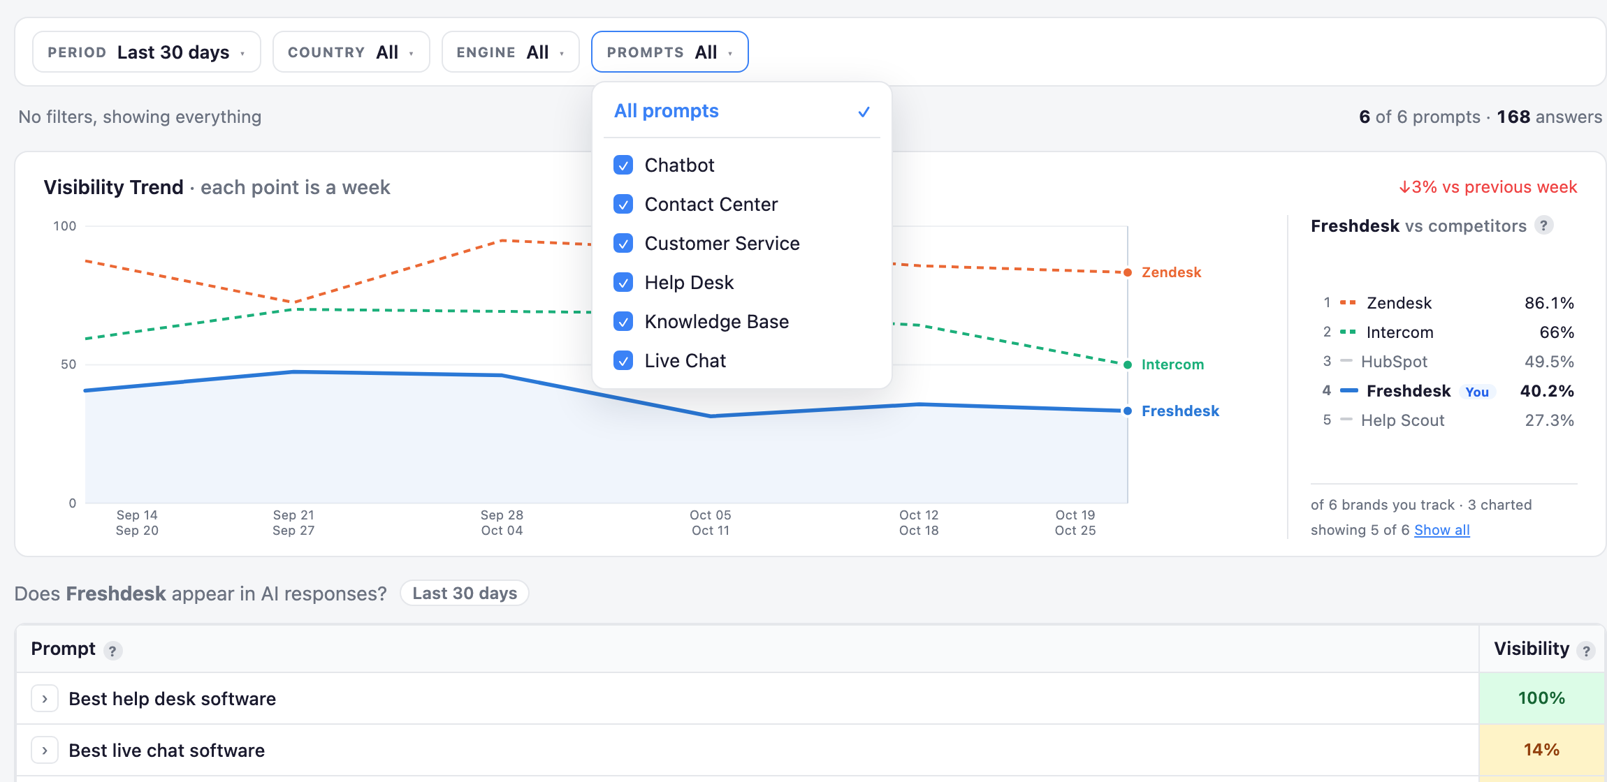The height and width of the screenshot is (782, 1607).
Task: Click the Zendesk 86.1% value
Action: pyautogui.click(x=1549, y=302)
